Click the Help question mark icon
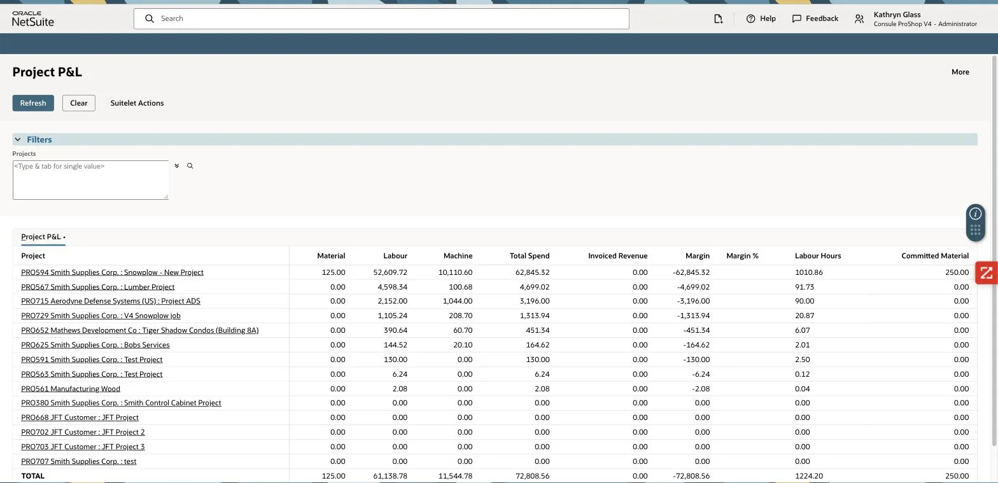998x483 pixels. pyautogui.click(x=750, y=18)
